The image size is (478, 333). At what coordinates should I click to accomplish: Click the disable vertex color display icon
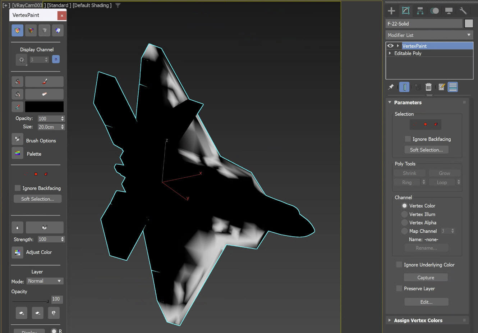44,31
